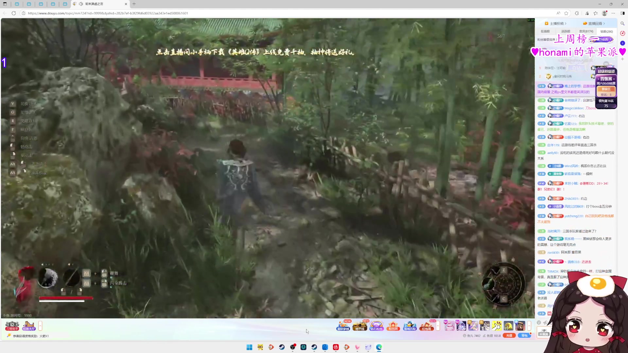Open the 直播回看 replay link
Image resolution: width=628 pixels, height=353 pixels.
coord(594,24)
